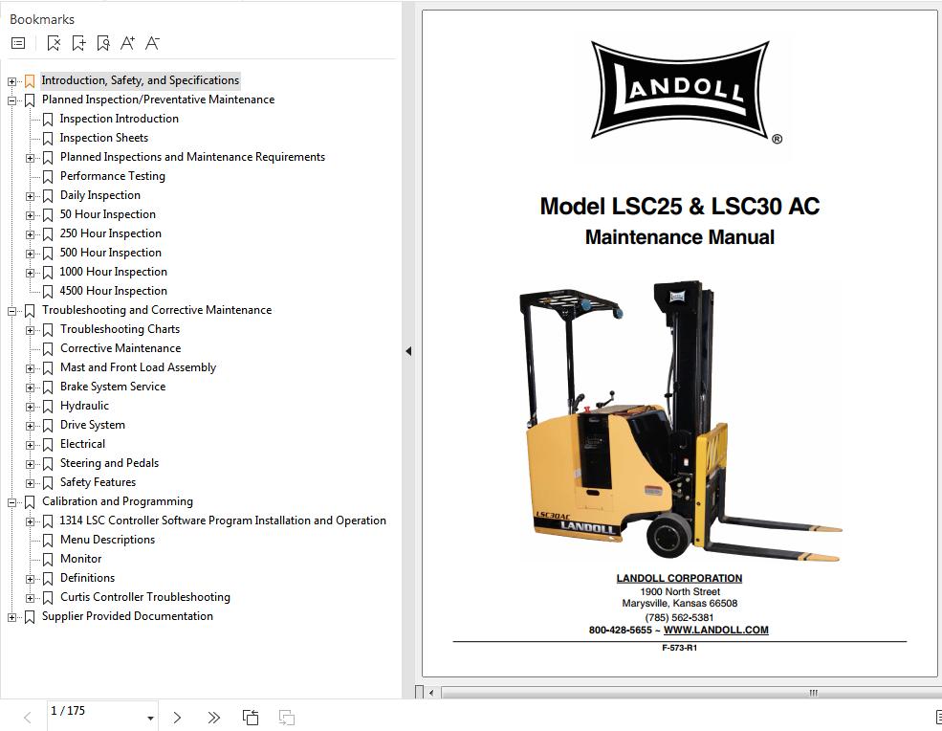Viewport: 942px width, 731px height.
Task: Click the bookmark icon beside Corrective Maintenance
Action: coord(48,349)
